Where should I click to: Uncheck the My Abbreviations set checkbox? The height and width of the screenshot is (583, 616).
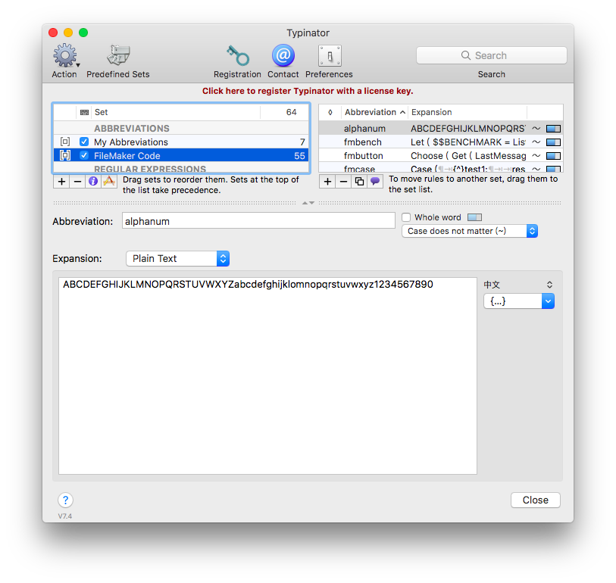click(x=84, y=142)
